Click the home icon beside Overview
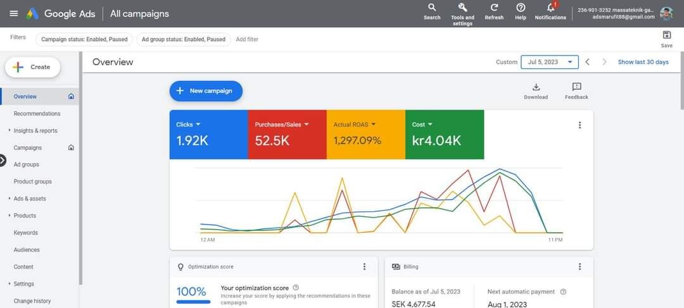Screen dimensions: 684x308 71,96
